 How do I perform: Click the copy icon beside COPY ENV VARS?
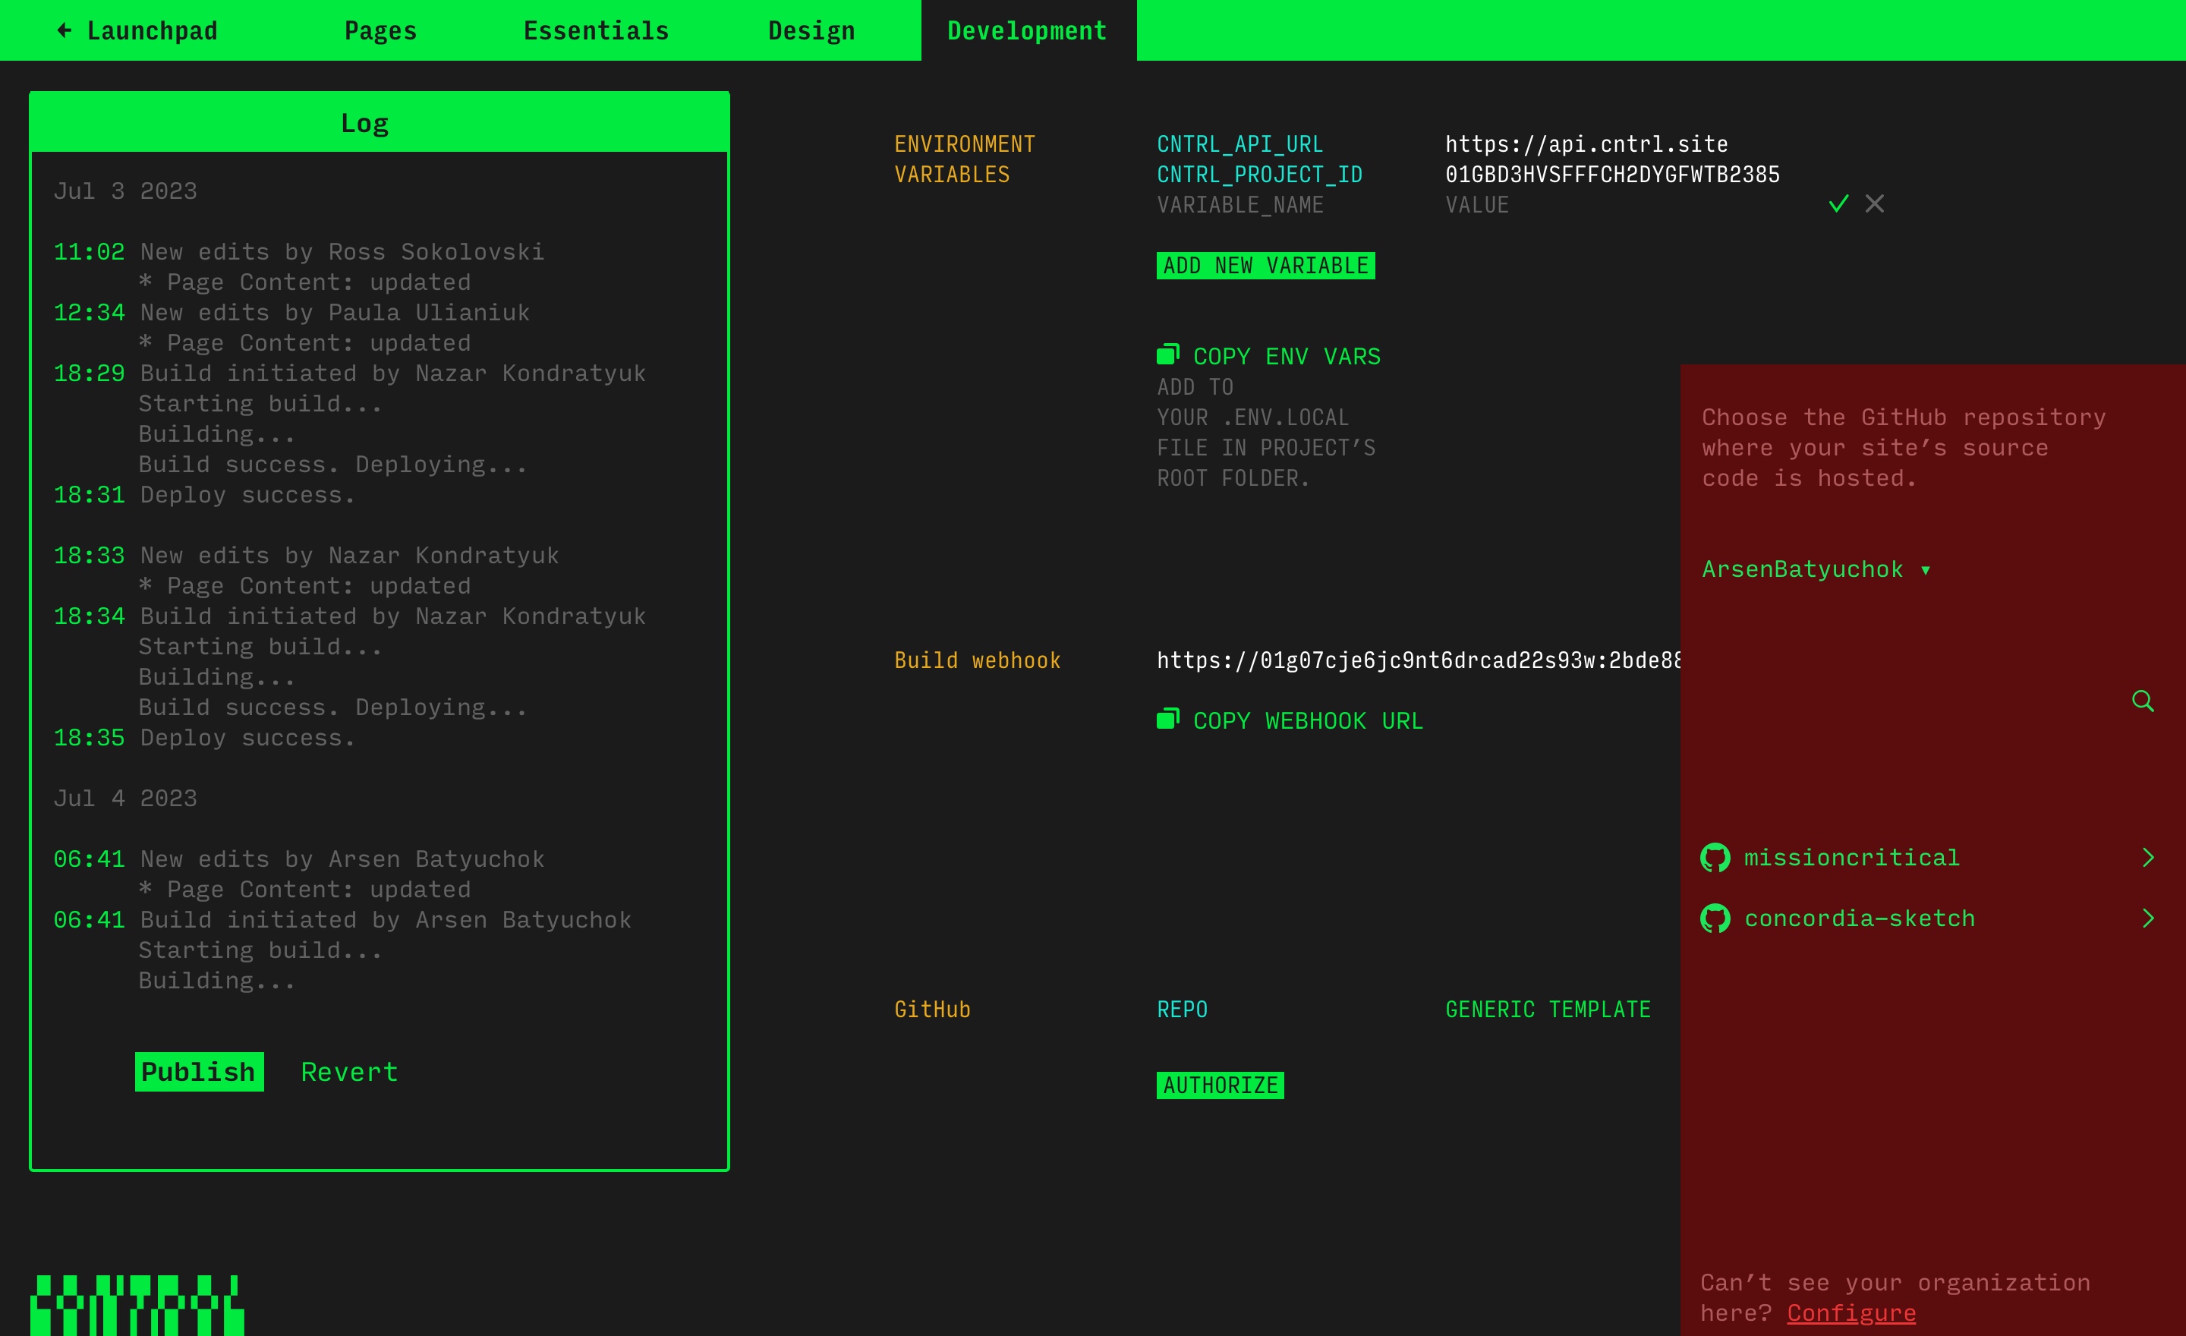coord(1167,354)
